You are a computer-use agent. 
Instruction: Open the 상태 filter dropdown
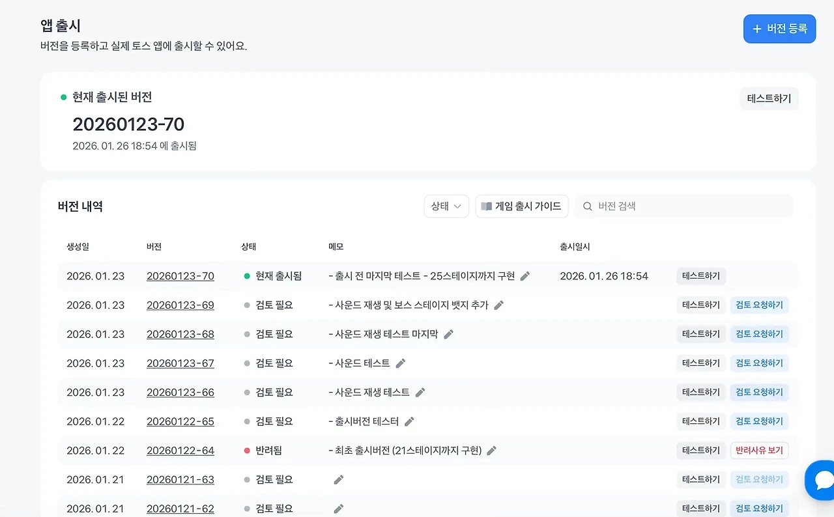[446, 206]
